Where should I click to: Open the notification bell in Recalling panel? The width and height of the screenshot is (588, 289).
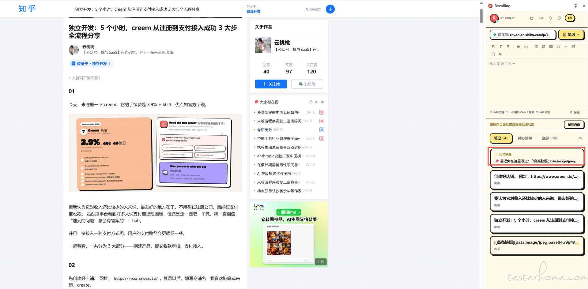550,18
